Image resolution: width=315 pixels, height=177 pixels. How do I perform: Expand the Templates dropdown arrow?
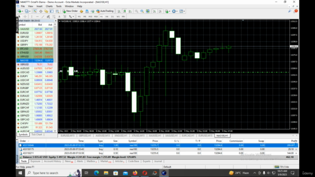coord(184,11)
